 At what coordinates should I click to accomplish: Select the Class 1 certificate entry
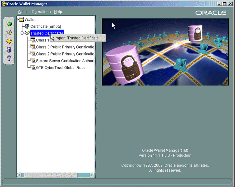(x=43, y=40)
